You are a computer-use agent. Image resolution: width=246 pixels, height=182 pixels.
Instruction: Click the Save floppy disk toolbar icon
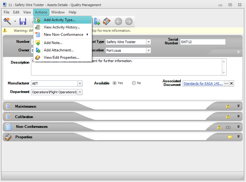click(x=23, y=21)
